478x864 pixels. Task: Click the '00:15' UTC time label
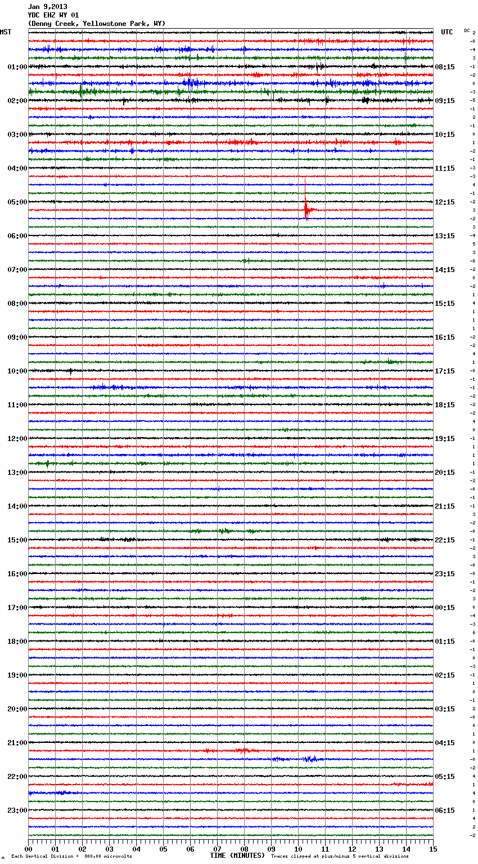click(x=445, y=608)
